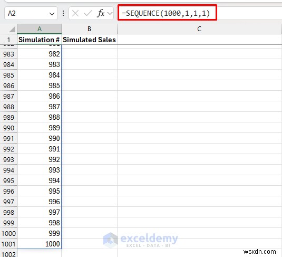Select column A header

pos(40,29)
